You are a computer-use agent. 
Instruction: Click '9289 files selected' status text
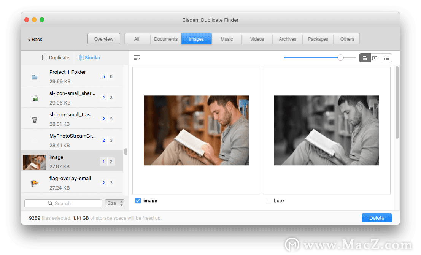50,218
